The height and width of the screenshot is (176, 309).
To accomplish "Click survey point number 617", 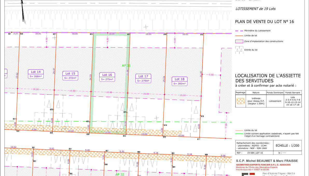I will (x=199, y=139).
